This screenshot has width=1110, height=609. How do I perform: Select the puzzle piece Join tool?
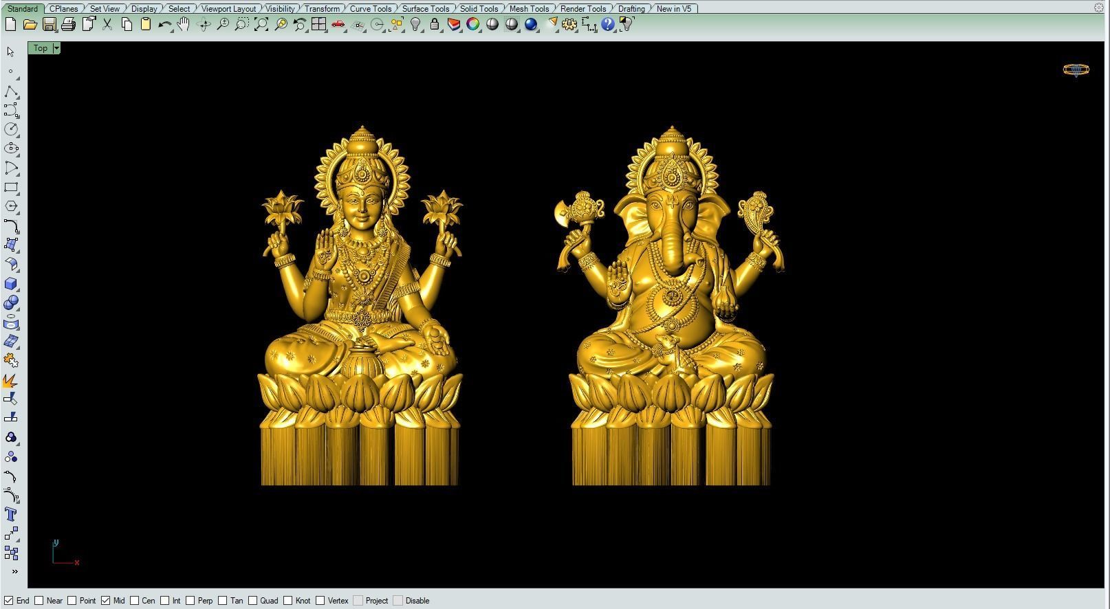11,361
